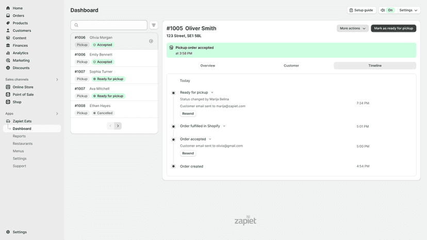This screenshot has height=240, width=427.
Task: Open the Online Store sales channel
Action: [23, 87]
